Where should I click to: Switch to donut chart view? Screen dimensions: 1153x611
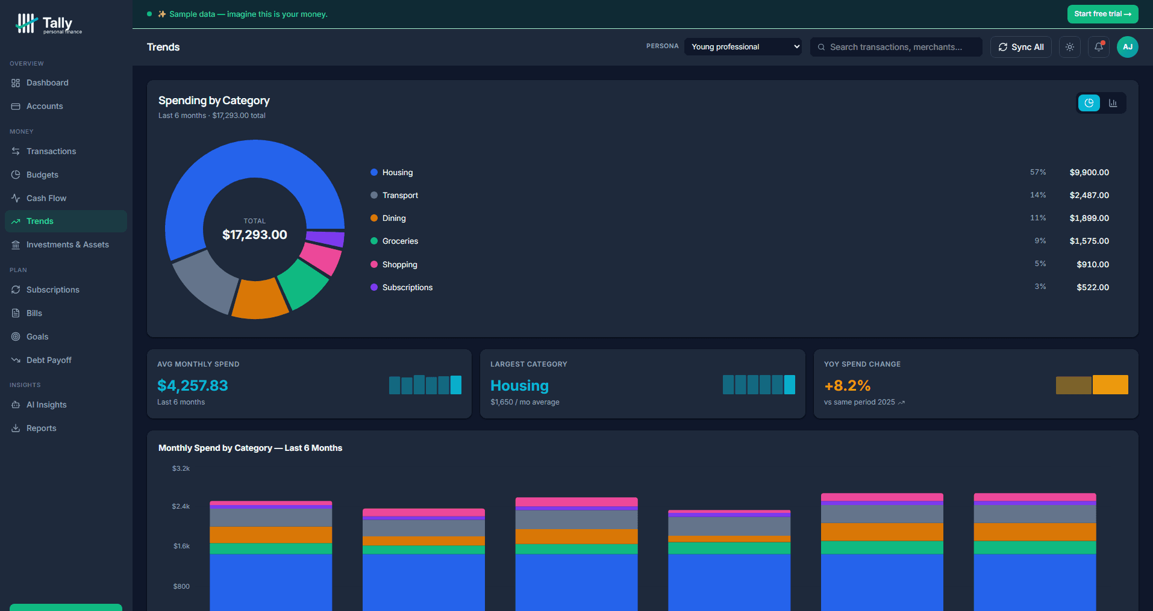coord(1089,103)
